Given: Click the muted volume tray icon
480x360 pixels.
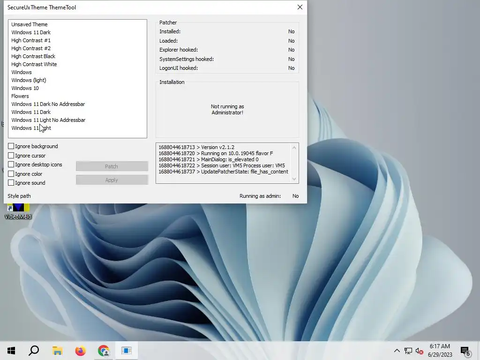Looking at the screenshot, I should (x=420, y=351).
